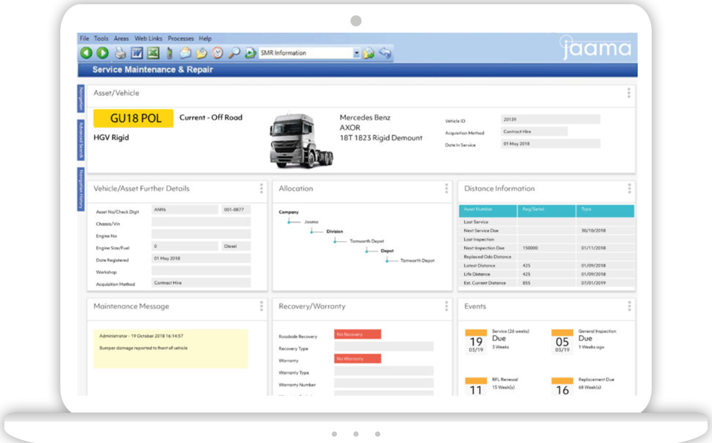The height and width of the screenshot is (443, 712).
Task: Click the blue undo arrow icon
Action: pos(385,53)
